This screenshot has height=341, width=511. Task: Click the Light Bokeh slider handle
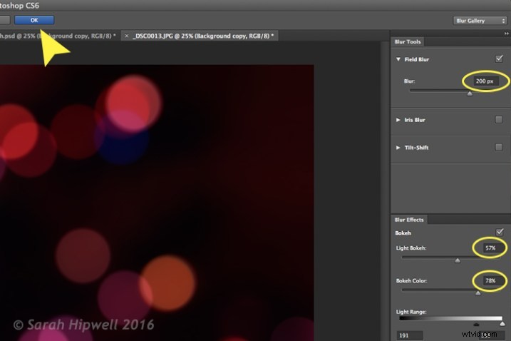(x=458, y=260)
